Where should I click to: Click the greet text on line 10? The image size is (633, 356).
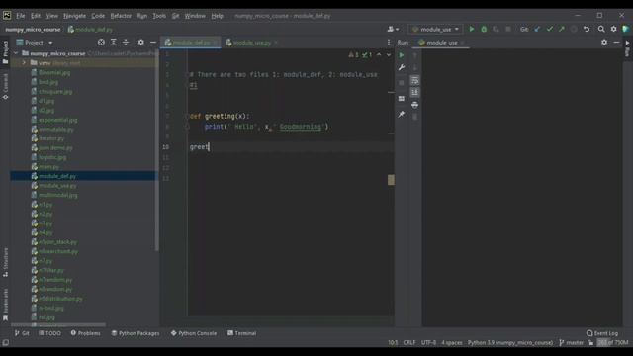199,147
